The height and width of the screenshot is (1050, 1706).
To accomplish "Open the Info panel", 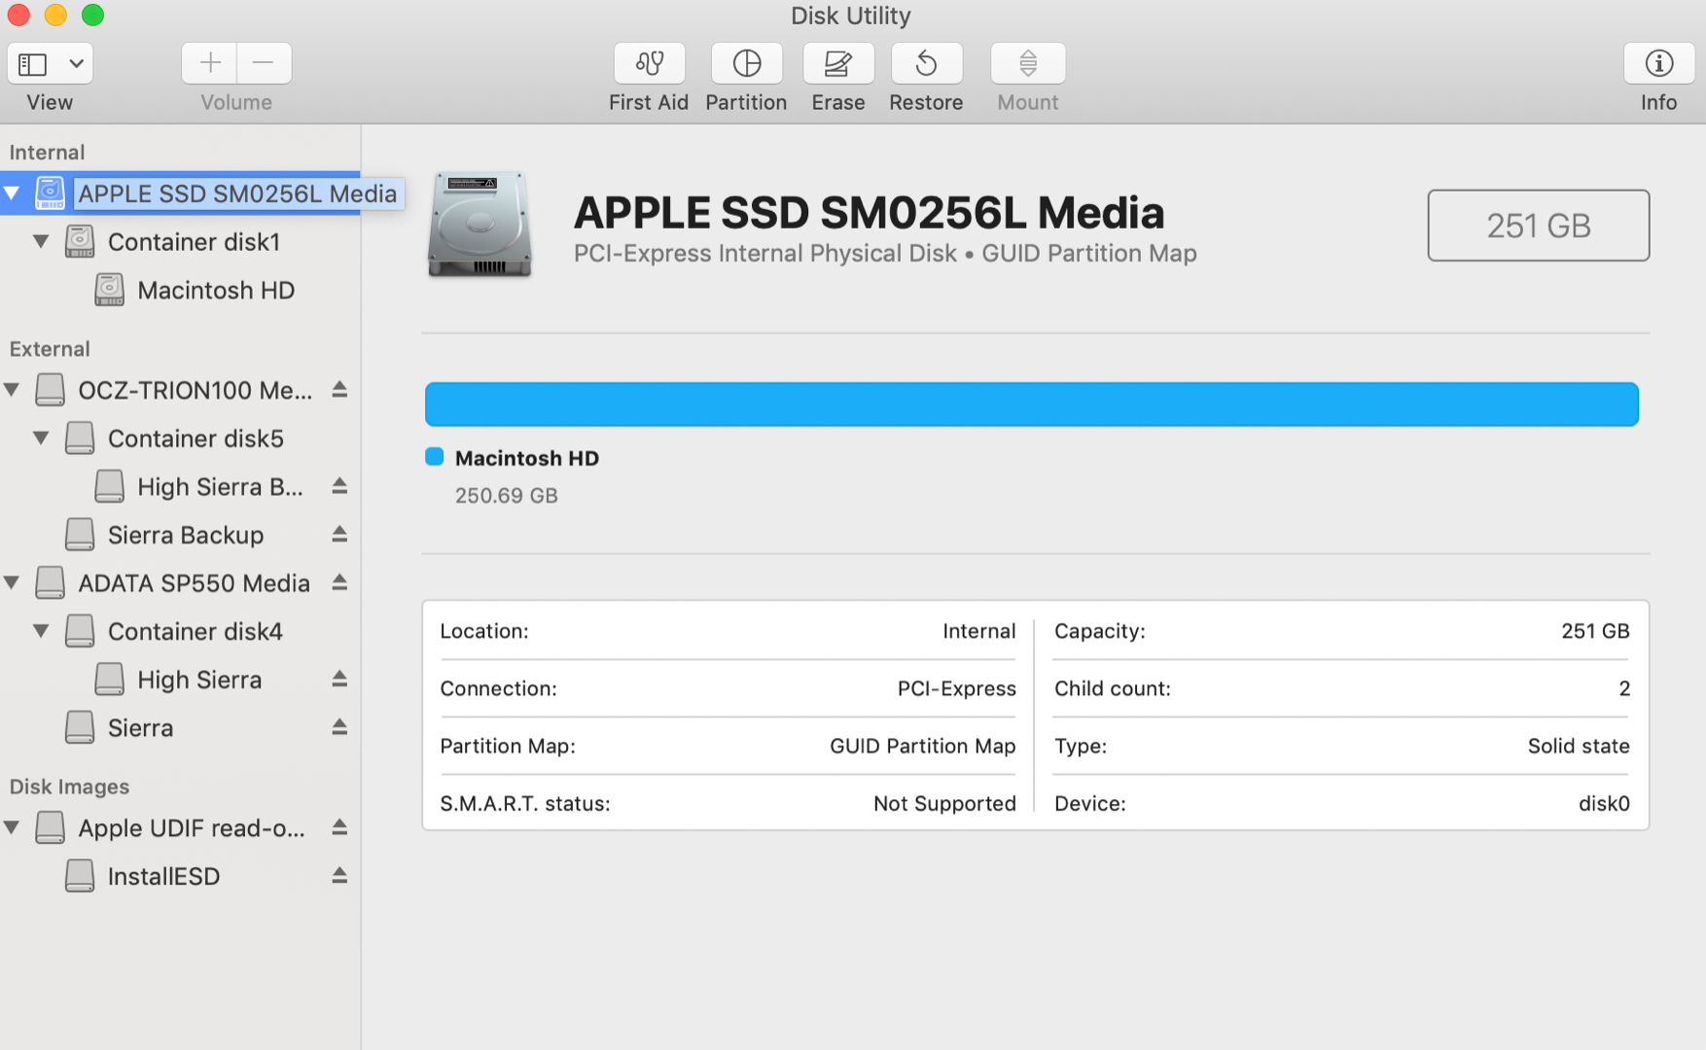I will tap(1658, 64).
